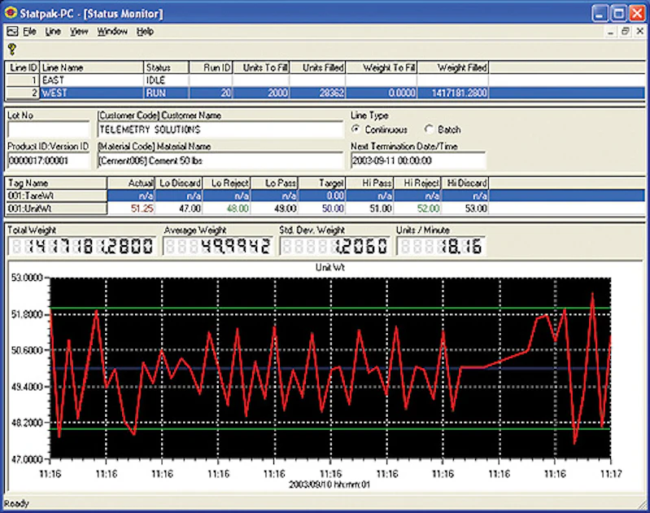
Task: Click the Lot No input field
Action: click(x=49, y=129)
